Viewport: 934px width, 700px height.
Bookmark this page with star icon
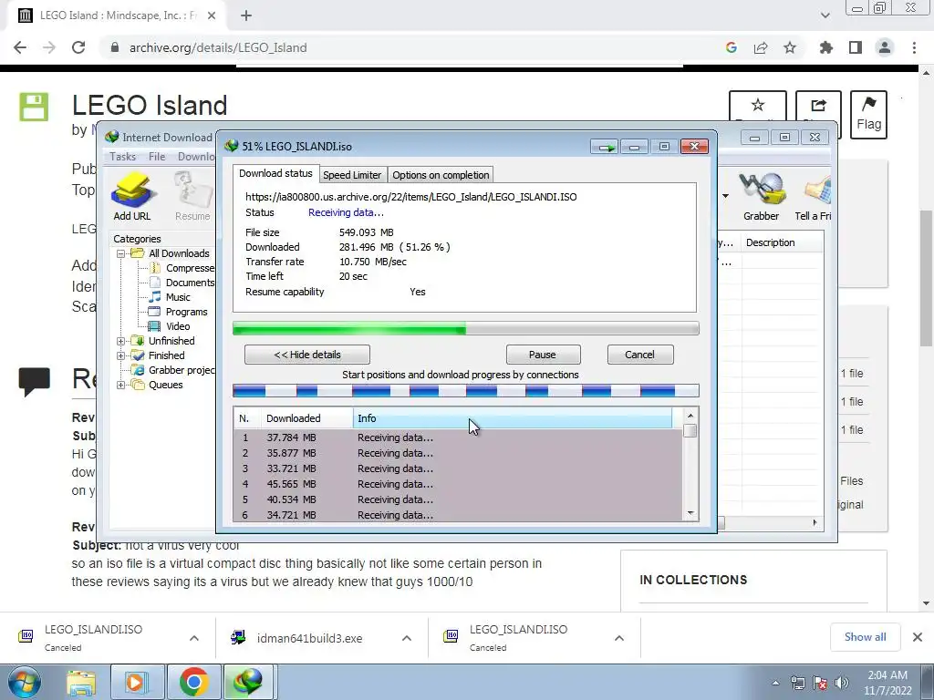pyautogui.click(x=790, y=47)
